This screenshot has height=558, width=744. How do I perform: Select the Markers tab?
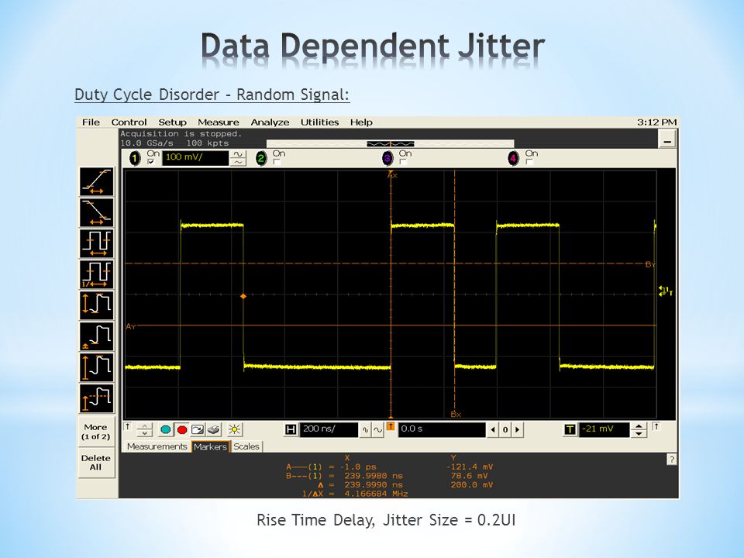coord(210,446)
